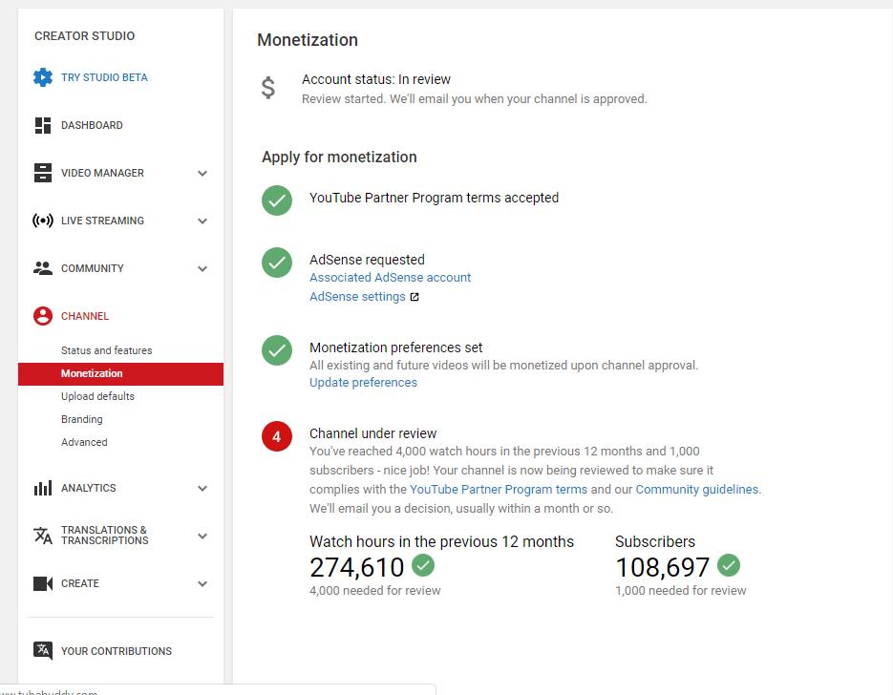
Task: Click the Community people icon
Action: (43, 268)
